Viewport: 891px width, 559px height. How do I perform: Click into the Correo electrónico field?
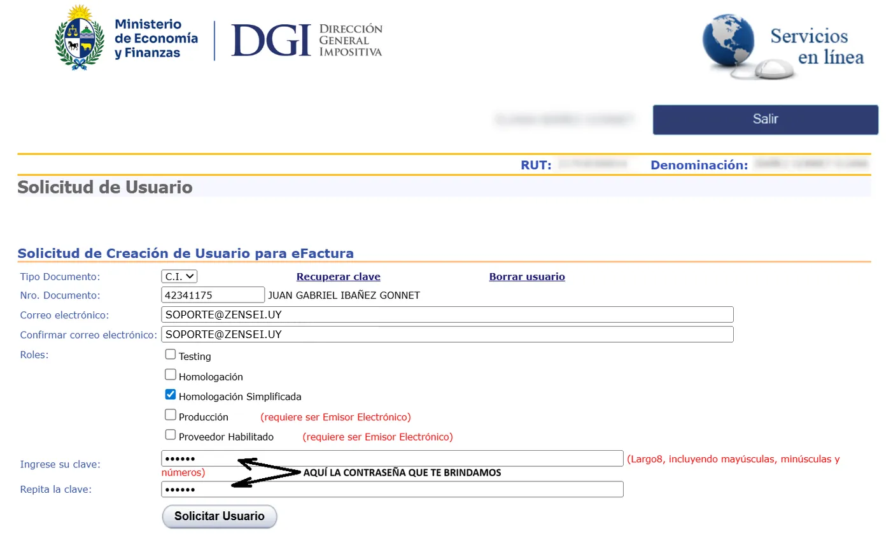(x=447, y=315)
